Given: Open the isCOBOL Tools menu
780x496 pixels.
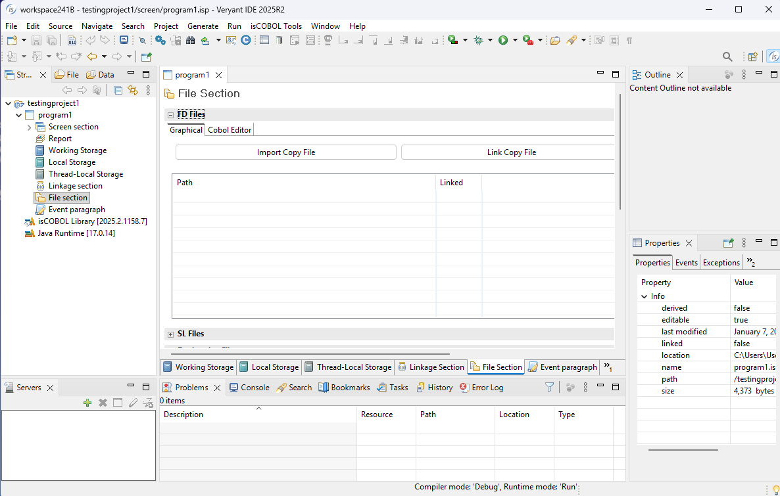Looking at the screenshot, I should point(276,26).
